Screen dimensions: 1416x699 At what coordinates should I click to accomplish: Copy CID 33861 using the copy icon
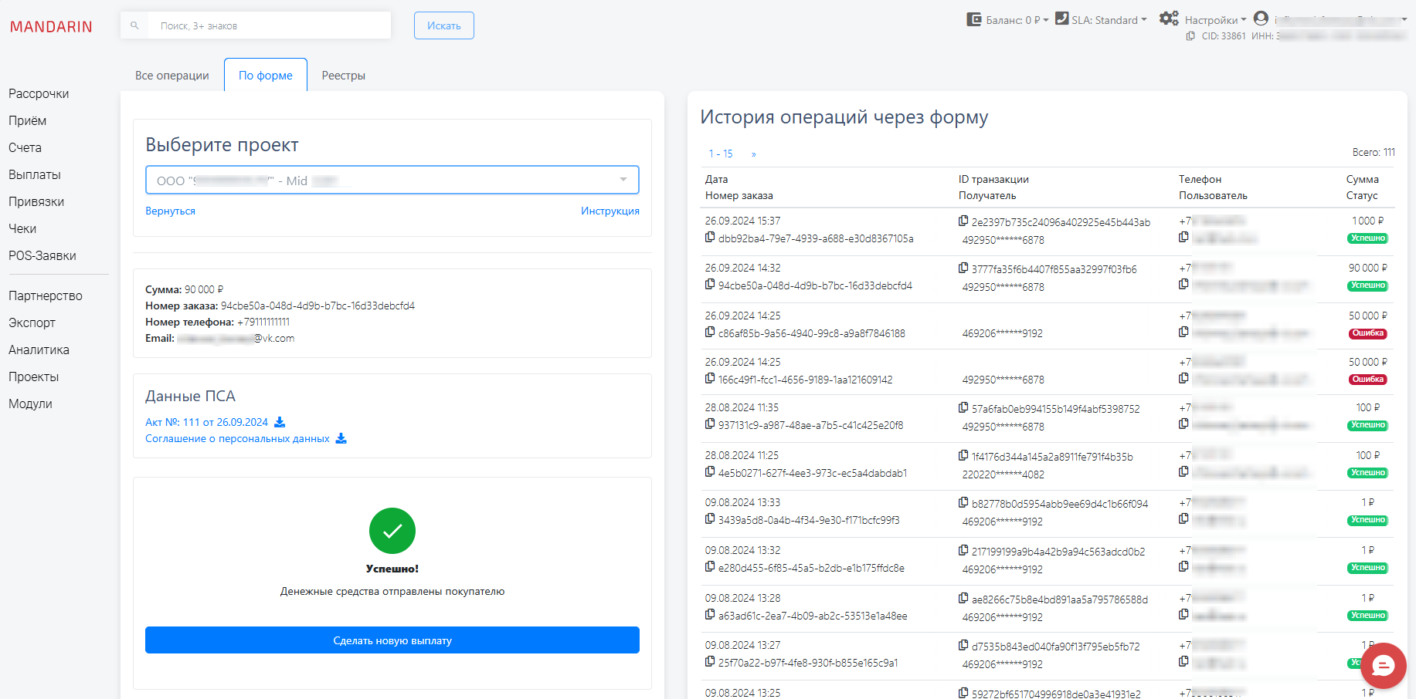pyautogui.click(x=1190, y=35)
